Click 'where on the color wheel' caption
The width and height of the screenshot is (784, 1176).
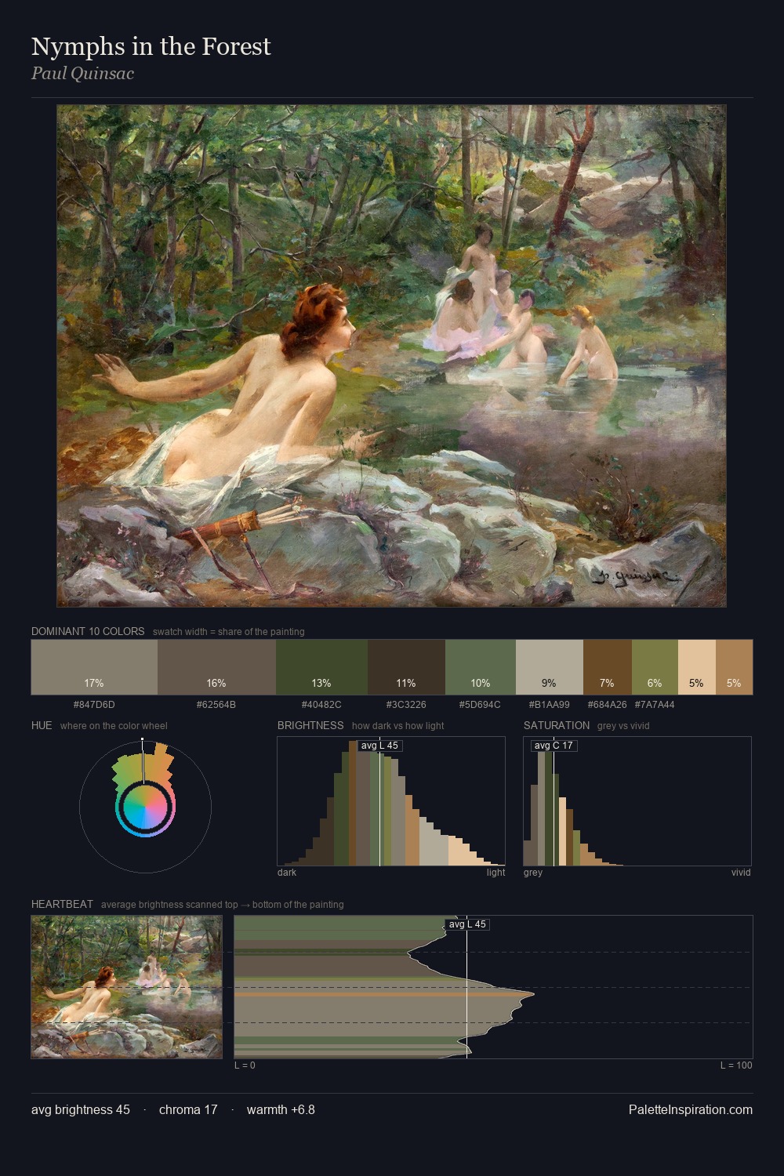[114, 726]
